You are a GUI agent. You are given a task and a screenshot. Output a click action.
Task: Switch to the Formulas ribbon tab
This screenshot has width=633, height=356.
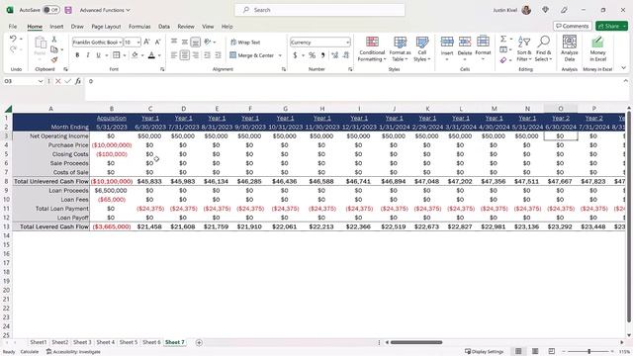tap(139, 27)
